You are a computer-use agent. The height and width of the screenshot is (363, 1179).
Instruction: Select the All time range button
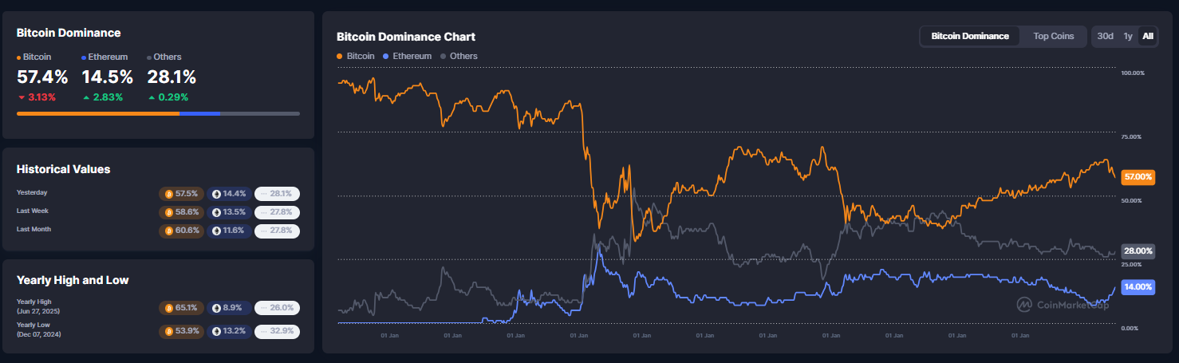click(x=1148, y=36)
